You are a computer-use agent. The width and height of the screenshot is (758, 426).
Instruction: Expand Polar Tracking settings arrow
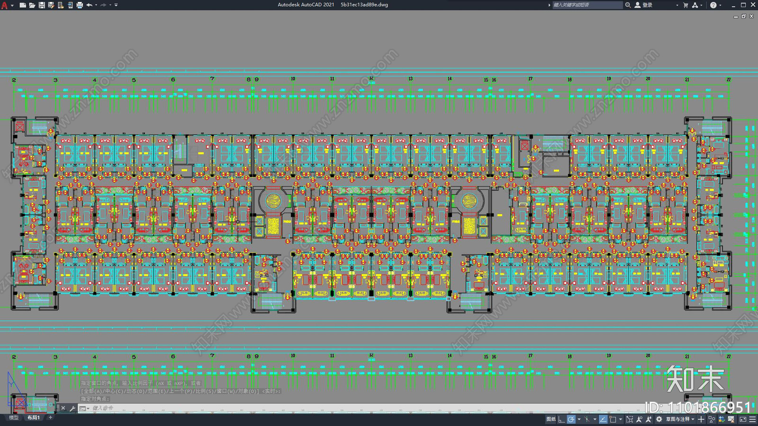coord(579,419)
